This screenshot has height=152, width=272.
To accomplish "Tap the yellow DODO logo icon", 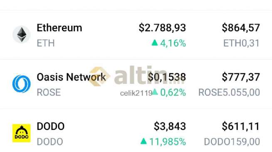I will click(22, 133).
